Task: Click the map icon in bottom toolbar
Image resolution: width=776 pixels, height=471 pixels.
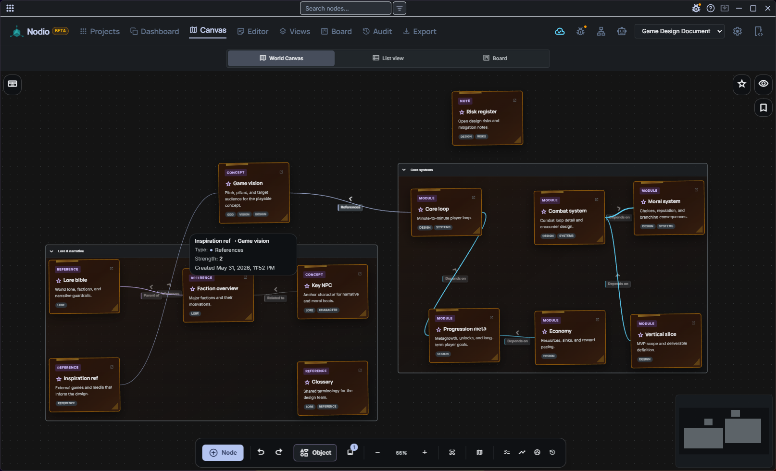Action: coord(479,452)
